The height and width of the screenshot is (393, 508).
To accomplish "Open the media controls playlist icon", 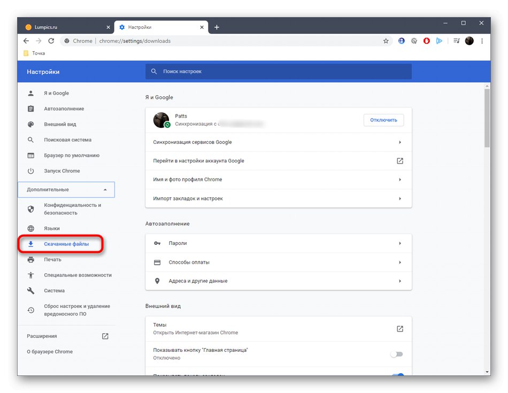I will tap(456, 41).
